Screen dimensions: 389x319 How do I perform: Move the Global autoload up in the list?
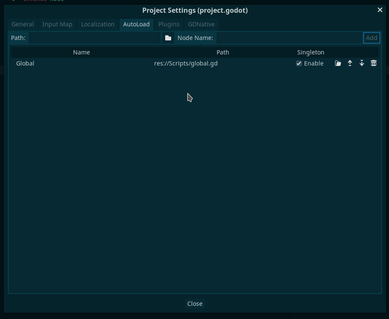pyautogui.click(x=350, y=63)
